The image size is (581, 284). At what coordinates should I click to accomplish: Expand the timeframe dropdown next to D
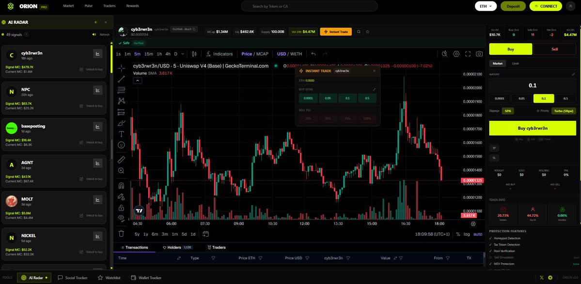coord(182,54)
